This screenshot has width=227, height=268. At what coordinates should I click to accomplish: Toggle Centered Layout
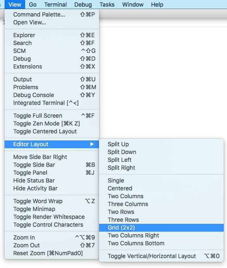click(52, 131)
